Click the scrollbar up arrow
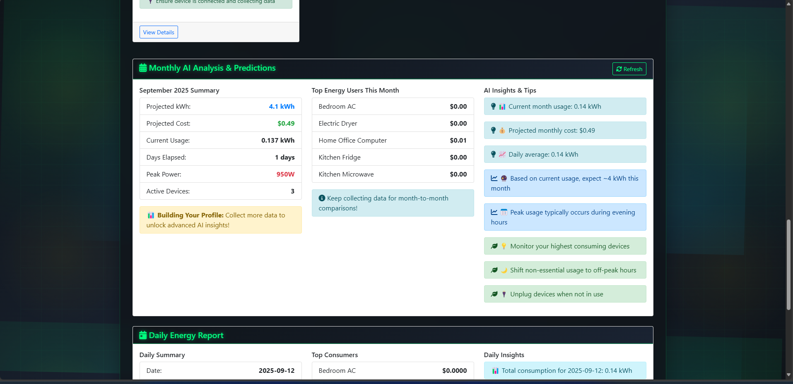The height and width of the screenshot is (384, 793). coord(788,3)
